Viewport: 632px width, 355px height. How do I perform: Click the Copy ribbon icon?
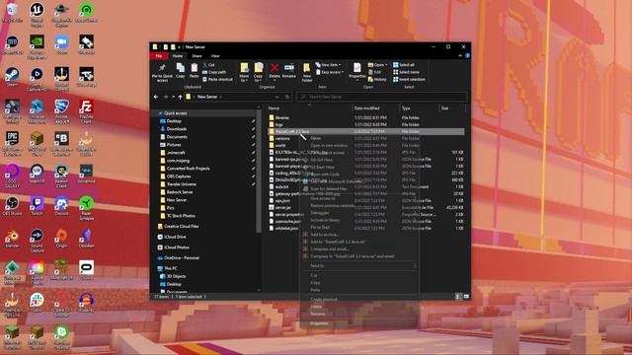point(180,70)
